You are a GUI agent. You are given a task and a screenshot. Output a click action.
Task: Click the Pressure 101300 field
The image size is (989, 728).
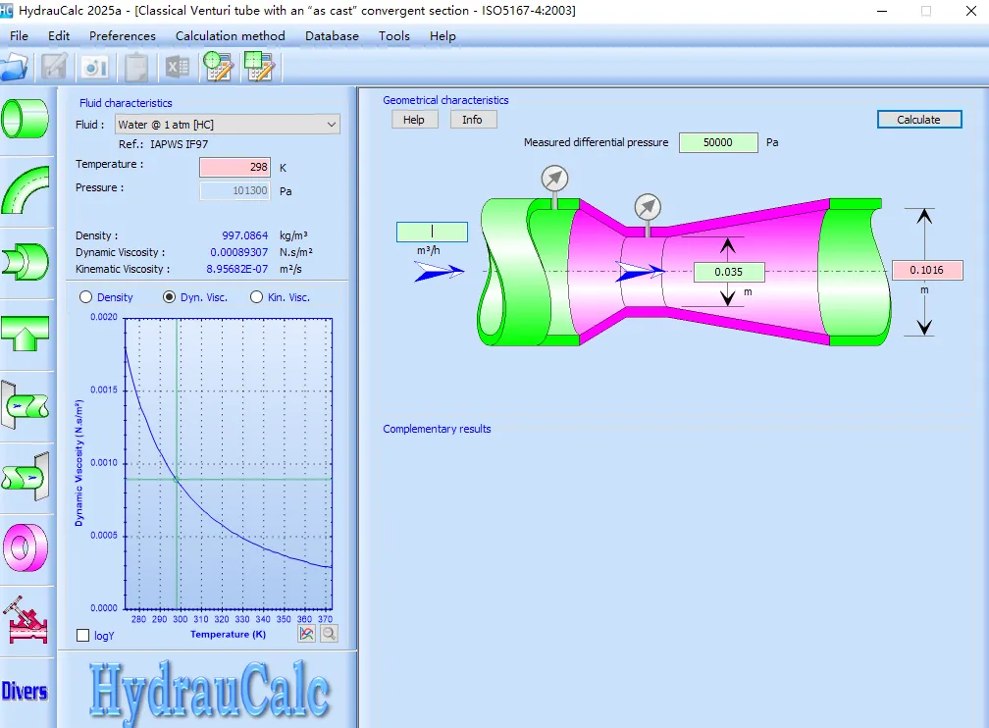235,190
